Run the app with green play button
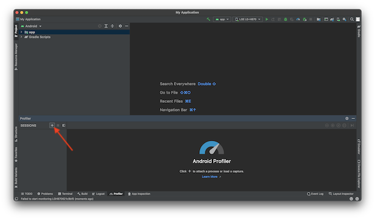 [x=267, y=19]
